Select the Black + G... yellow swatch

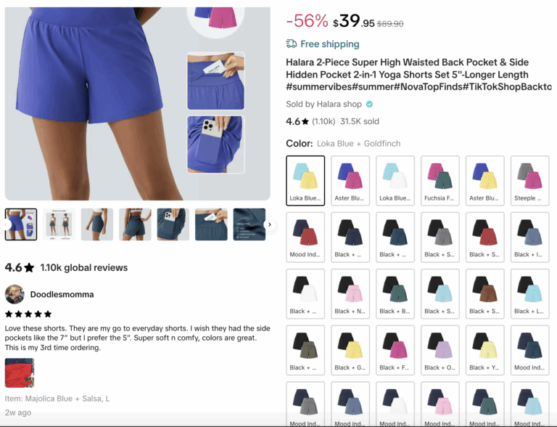(x=350, y=350)
